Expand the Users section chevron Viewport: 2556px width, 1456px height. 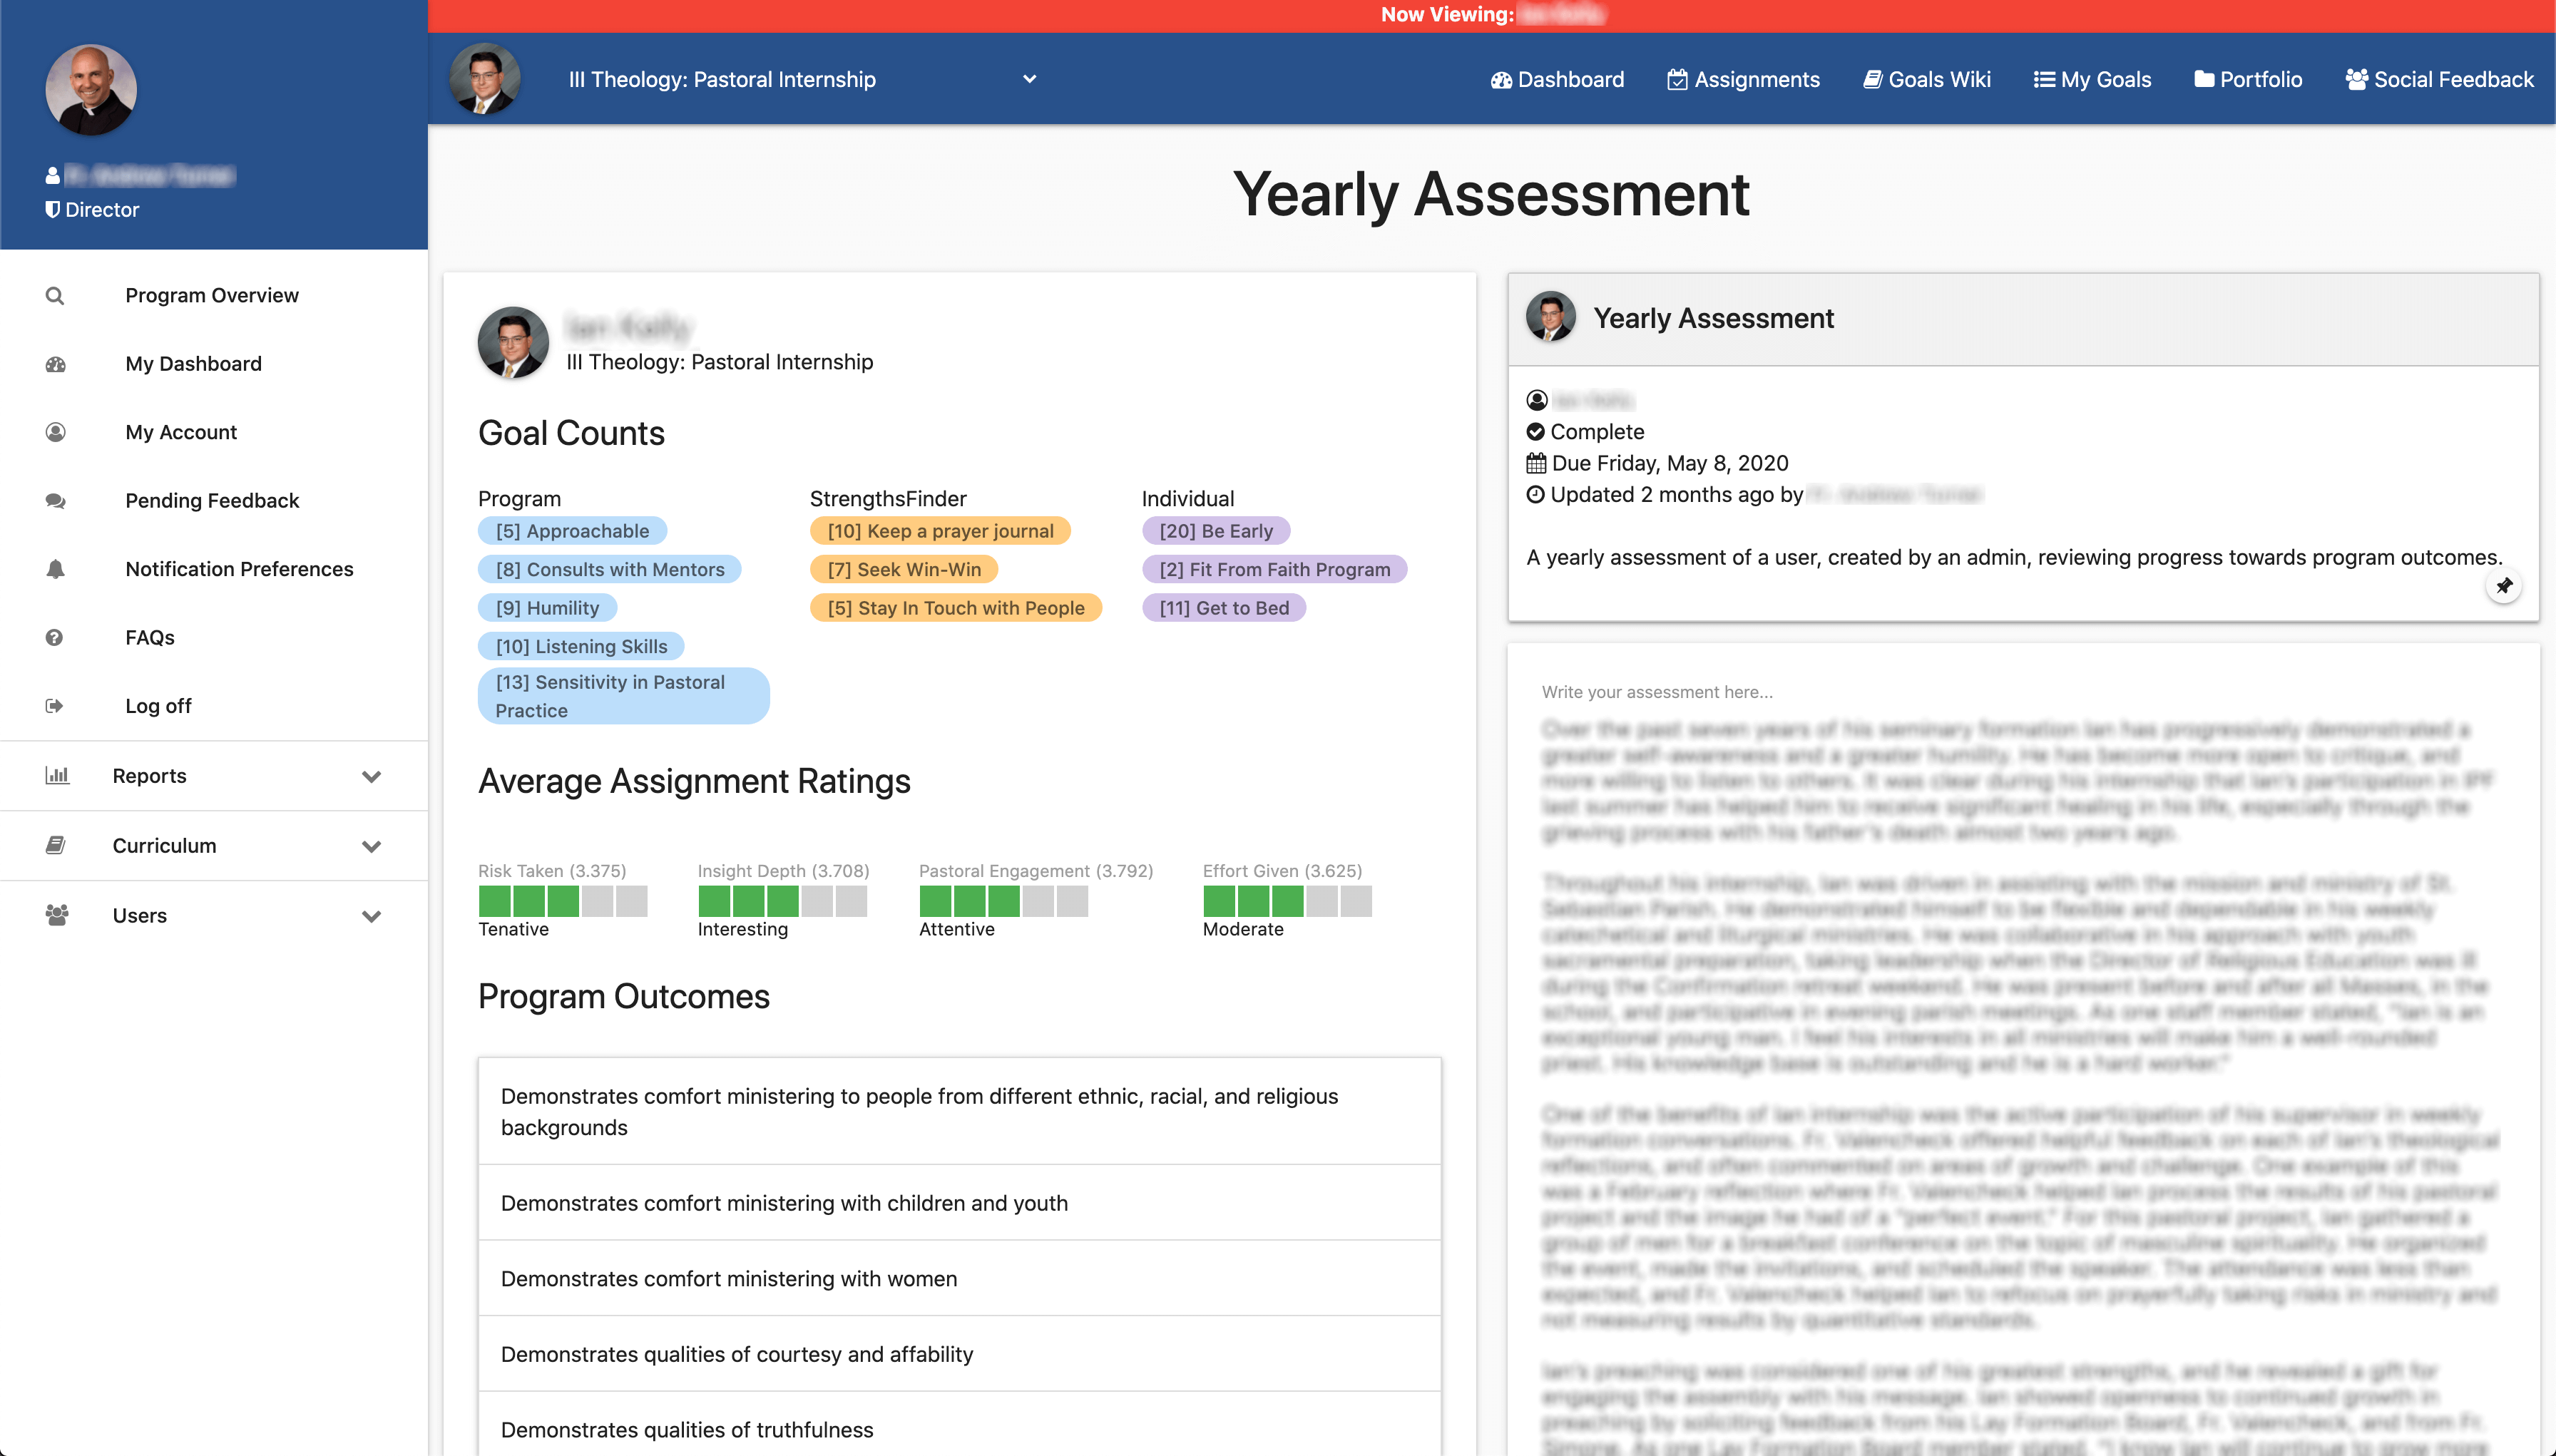click(x=372, y=916)
